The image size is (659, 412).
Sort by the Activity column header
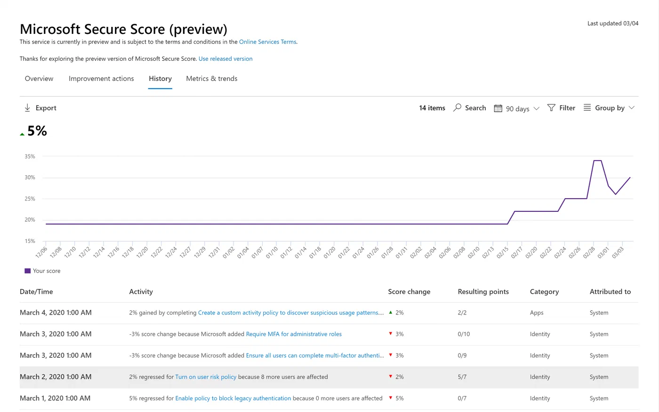pyautogui.click(x=141, y=291)
